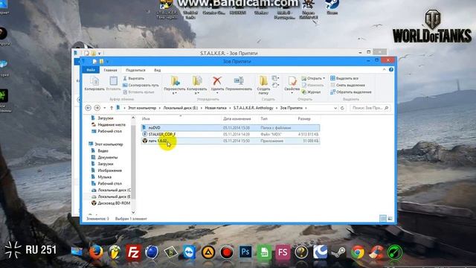The height and width of the screenshot is (268, 476).
Task: Launch Google Chrome from the dock
Action: click(x=358, y=252)
